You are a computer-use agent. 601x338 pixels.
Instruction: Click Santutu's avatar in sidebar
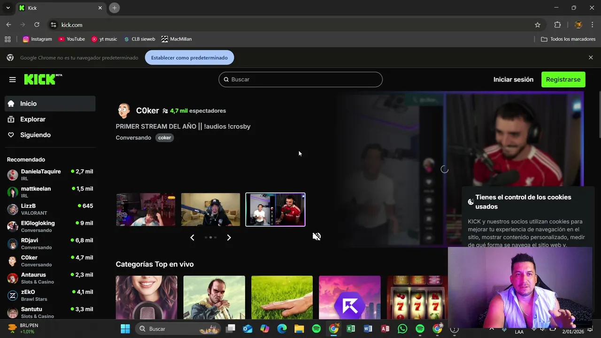pyautogui.click(x=13, y=313)
